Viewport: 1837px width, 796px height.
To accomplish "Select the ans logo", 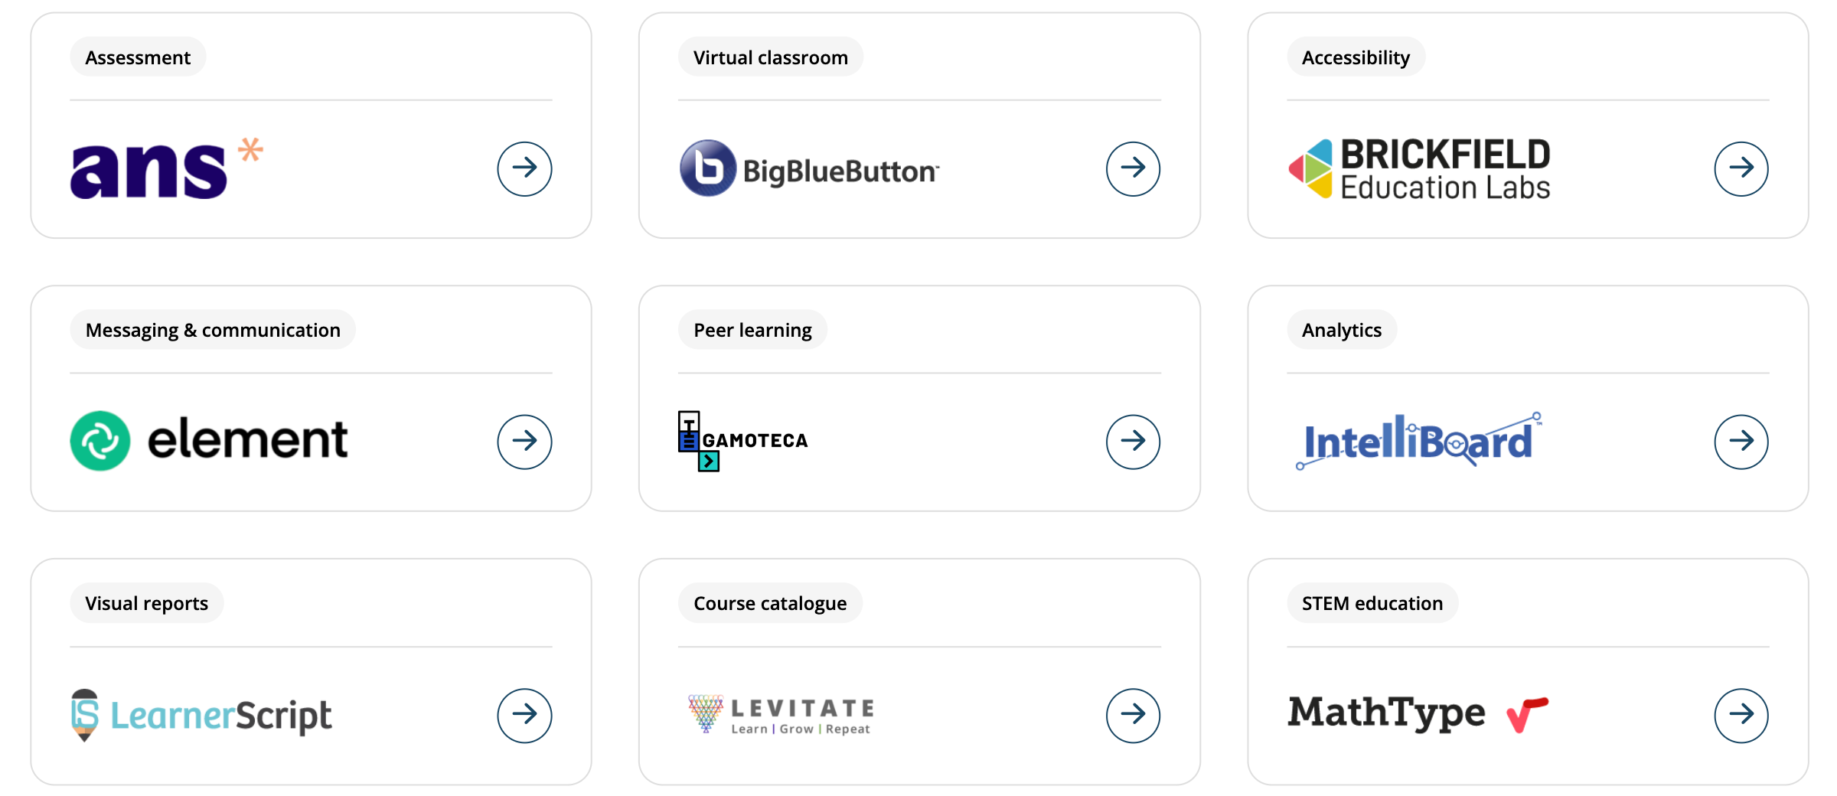I will pyautogui.click(x=165, y=168).
